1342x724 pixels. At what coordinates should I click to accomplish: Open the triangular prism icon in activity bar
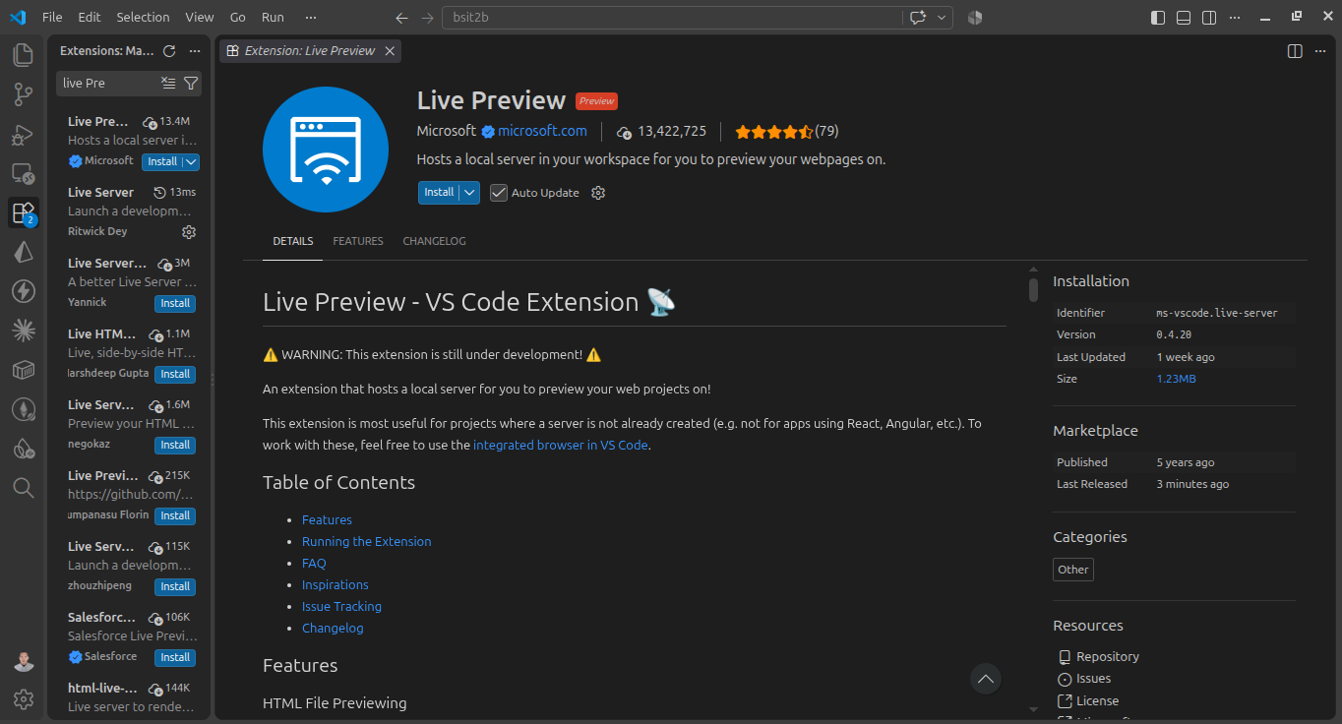[24, 252]
